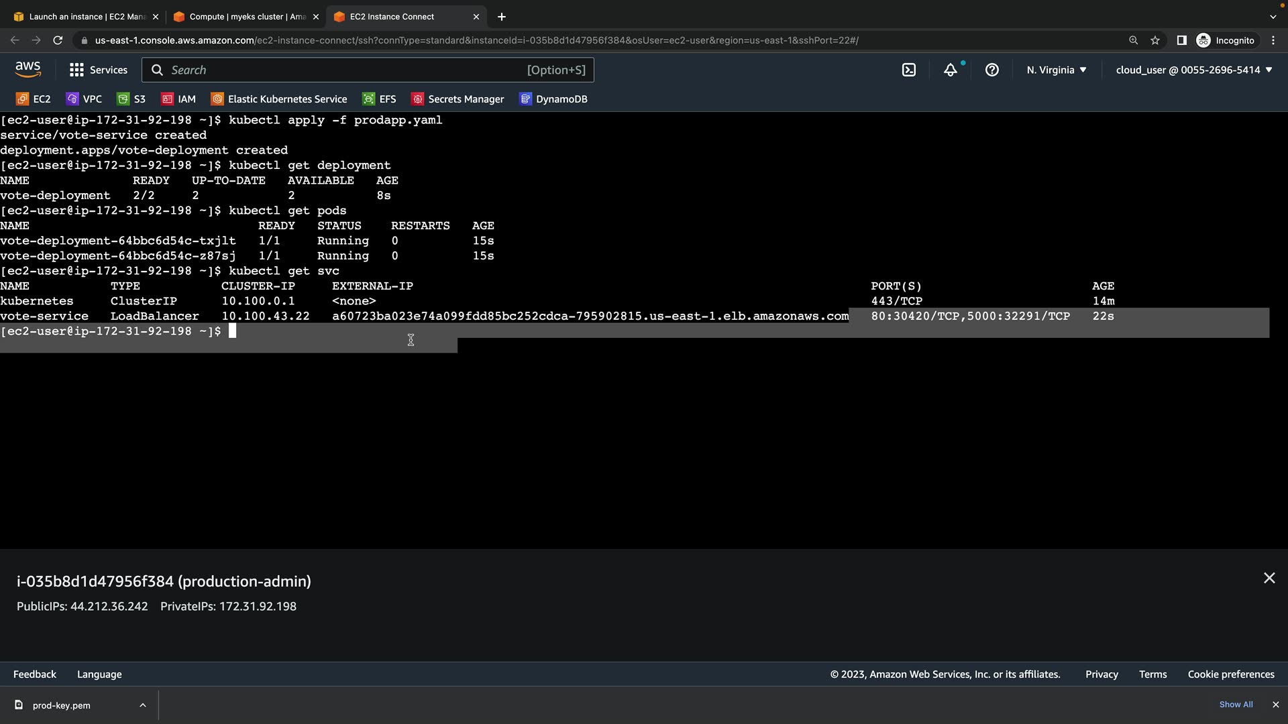
Task: Reload the browser page
Action: (58, 40)
